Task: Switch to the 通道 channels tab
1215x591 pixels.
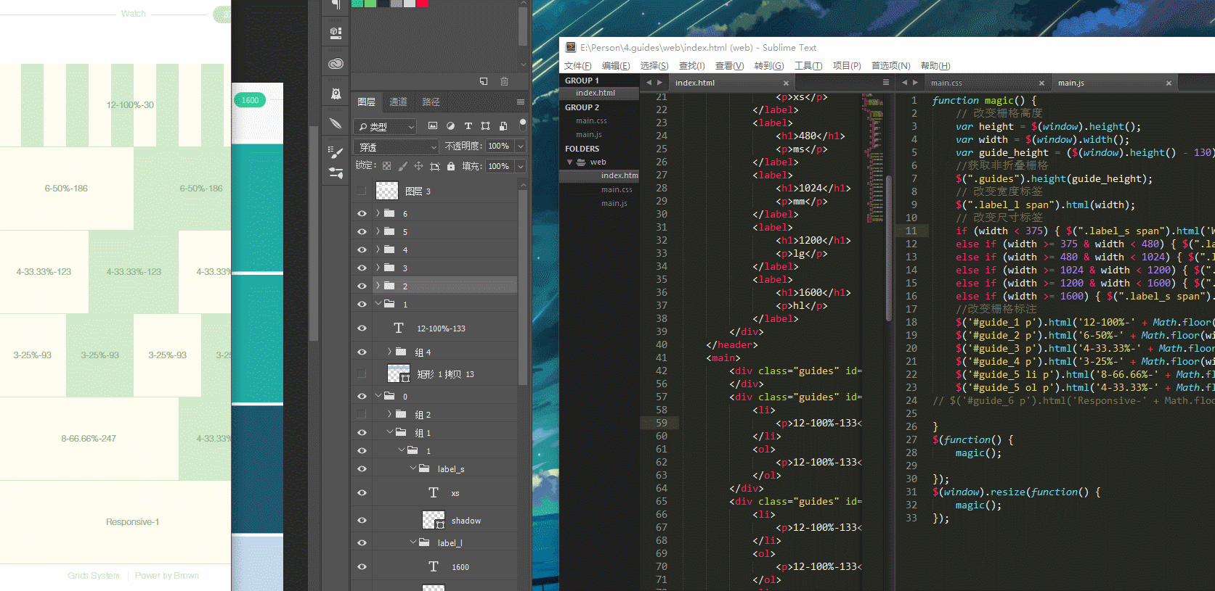Action: (x=398, y=102)
